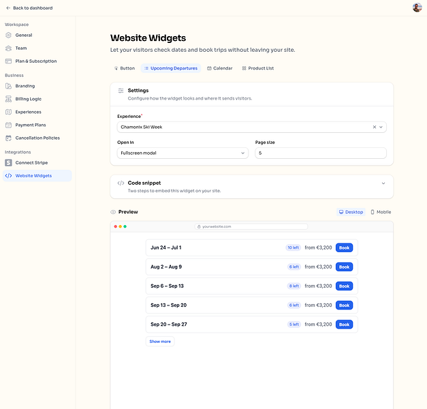Viewport: 427px width, 409px height.
Task: Book the Sep 20 – Sep 27 departure
Action: tap(344, 324)
